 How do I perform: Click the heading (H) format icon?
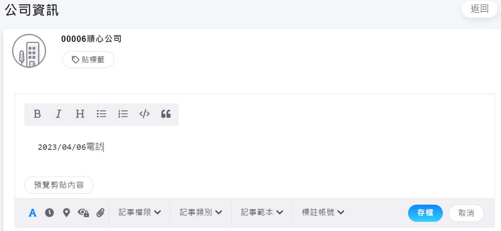[80, 114]
